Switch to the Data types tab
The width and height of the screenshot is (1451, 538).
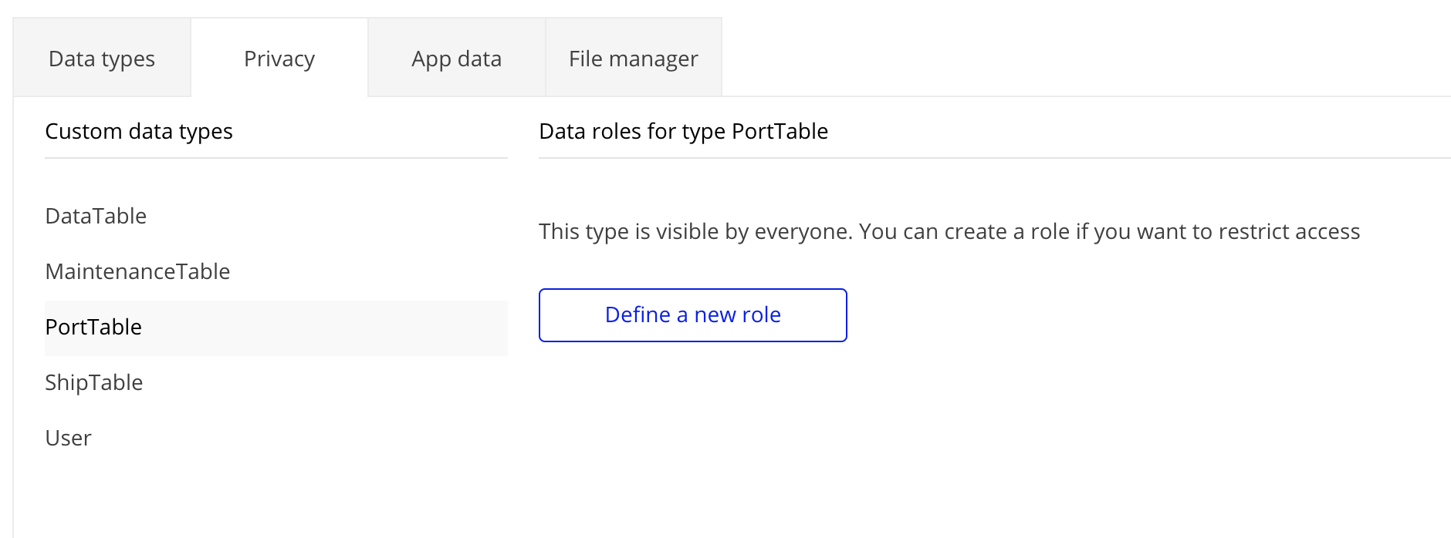pos(102,59)
